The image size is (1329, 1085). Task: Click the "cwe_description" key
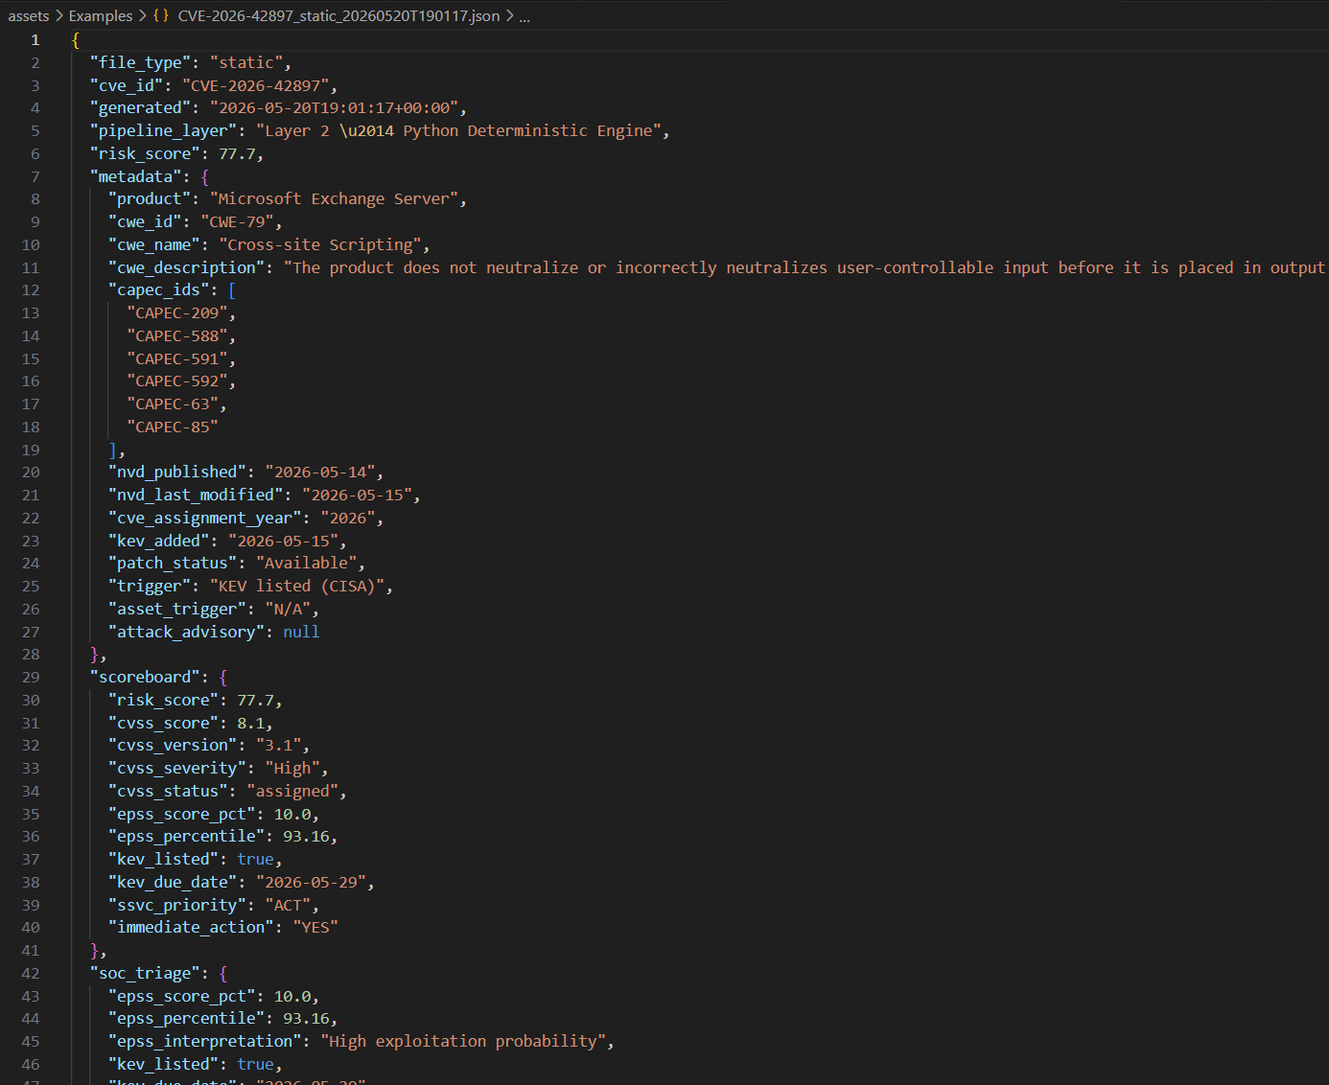click(187, 267)
